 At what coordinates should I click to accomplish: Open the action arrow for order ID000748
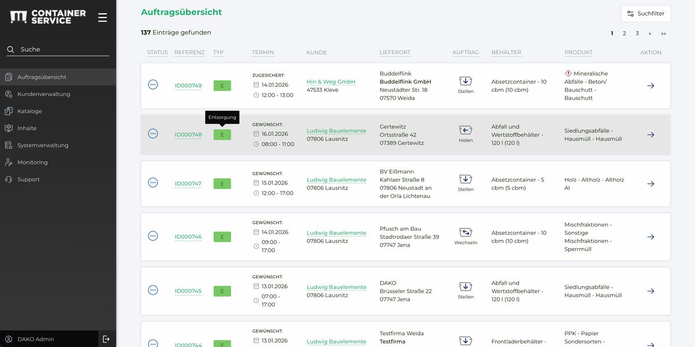[650, 135]
